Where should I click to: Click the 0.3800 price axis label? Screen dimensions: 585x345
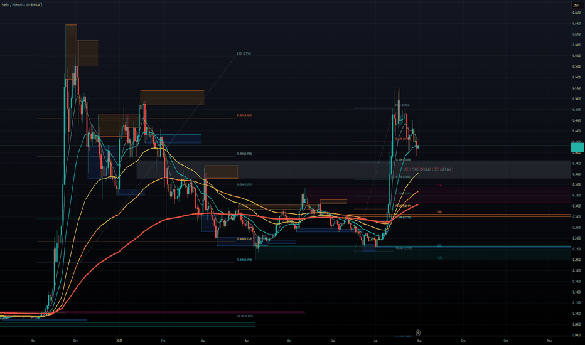click(576, 163)
